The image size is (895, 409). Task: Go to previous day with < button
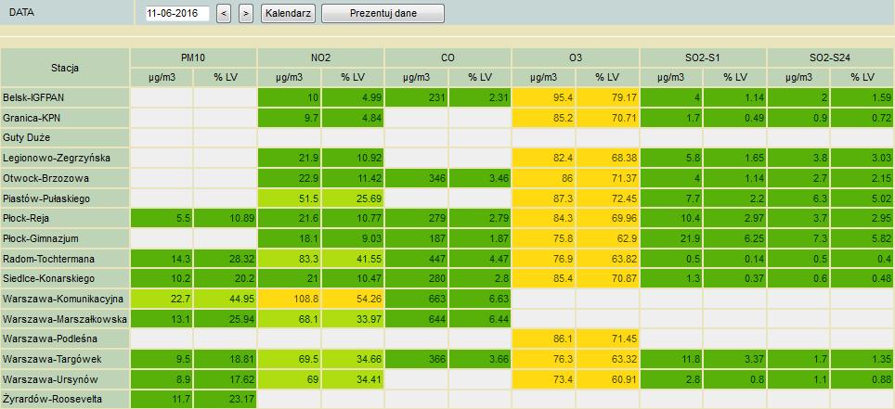click(225, 13)
